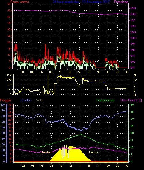Click the E compass direction letter
The image size is (144, 170).
[x=134, y=90]
